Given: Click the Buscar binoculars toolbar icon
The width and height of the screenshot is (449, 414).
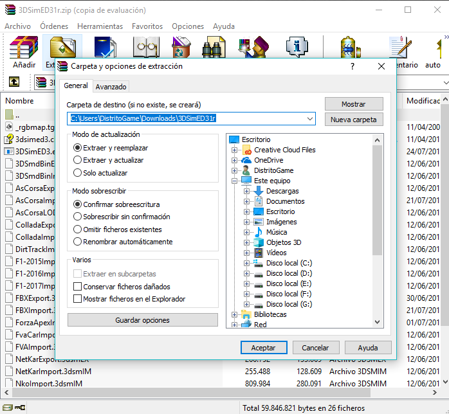Looking at the screenshot, I should click(x=214, y=47).
